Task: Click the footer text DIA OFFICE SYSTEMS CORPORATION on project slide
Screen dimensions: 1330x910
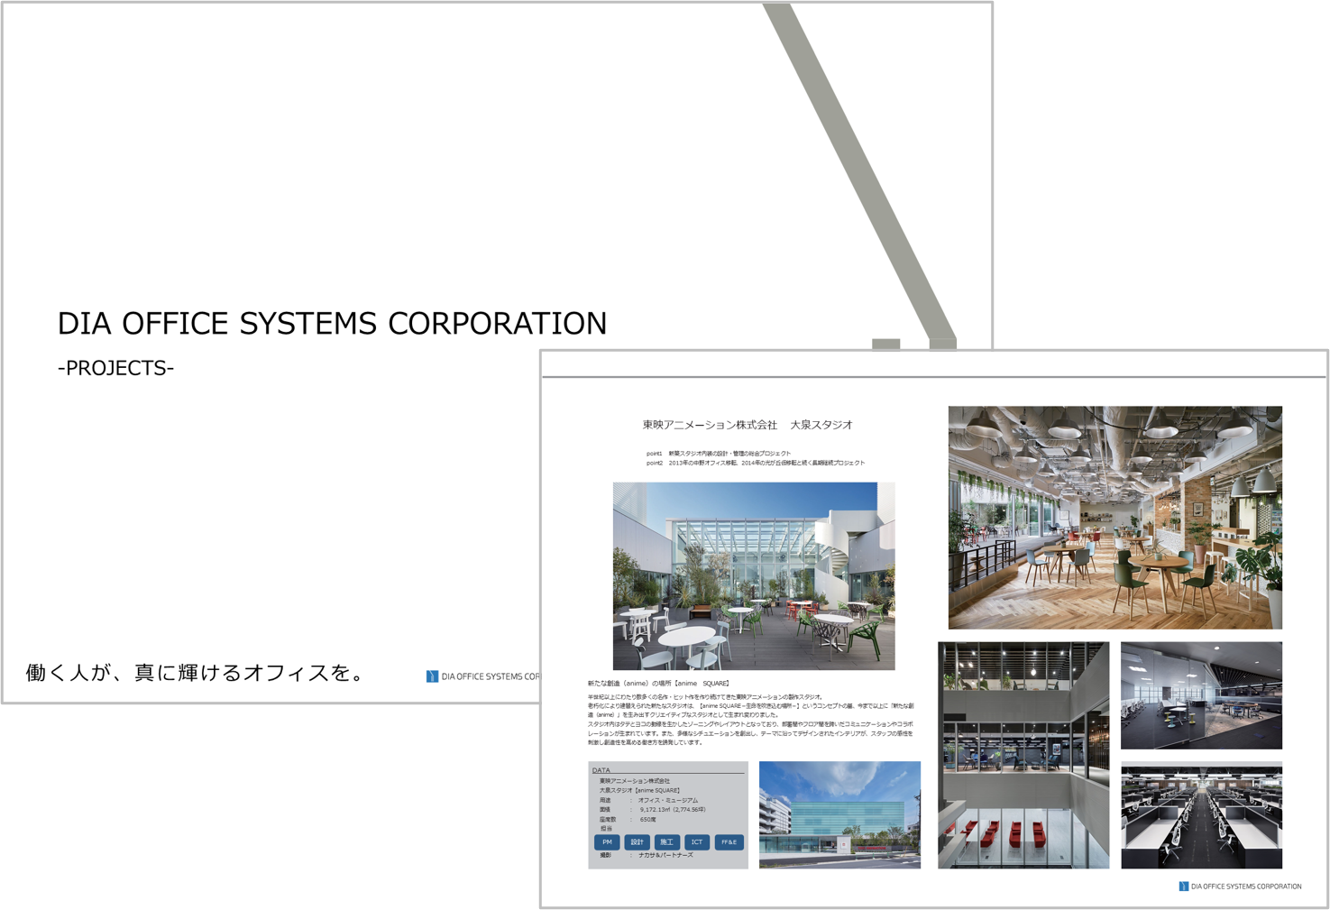Action: tap(1246, 887)
